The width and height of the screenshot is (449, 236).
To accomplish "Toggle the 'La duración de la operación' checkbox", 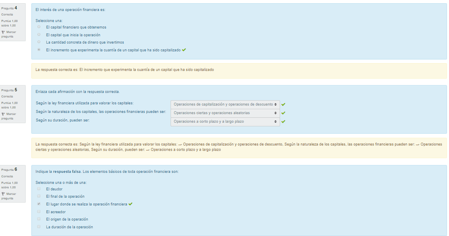I will (39, 227).
